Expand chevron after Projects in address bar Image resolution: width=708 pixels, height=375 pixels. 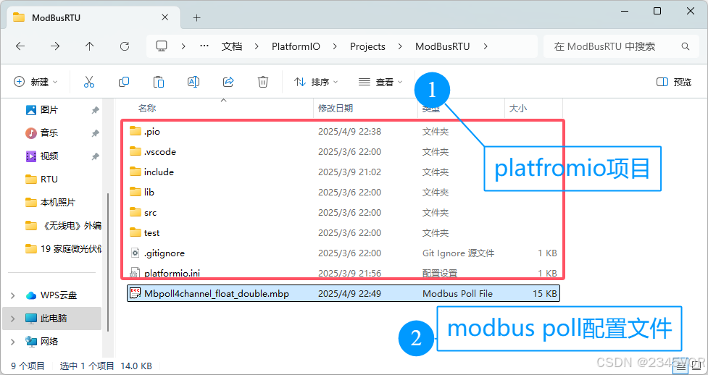[x=400, y=46]
